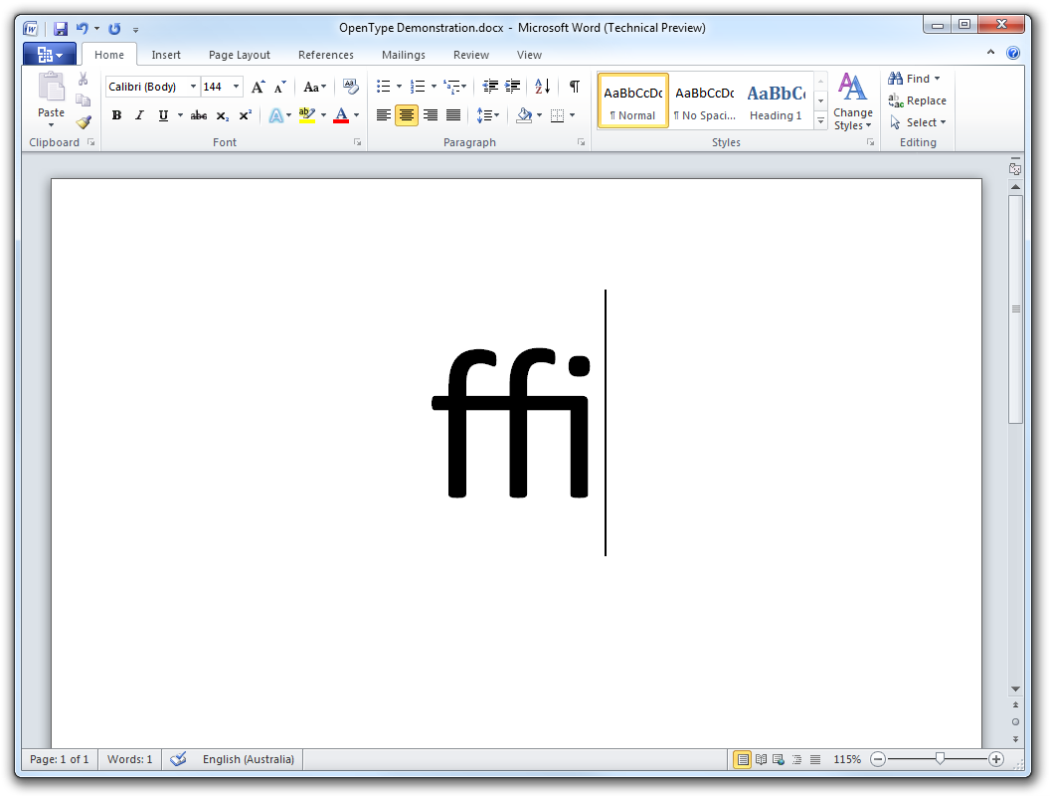Apply bold formatting to the text
This screenshot has height=796, width=1050.
(116, 115)
